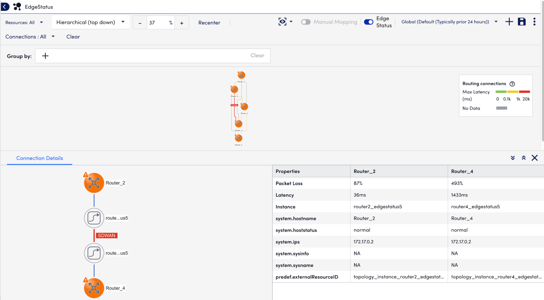Open the Resources: All dropdown

(x=24, y=23)
